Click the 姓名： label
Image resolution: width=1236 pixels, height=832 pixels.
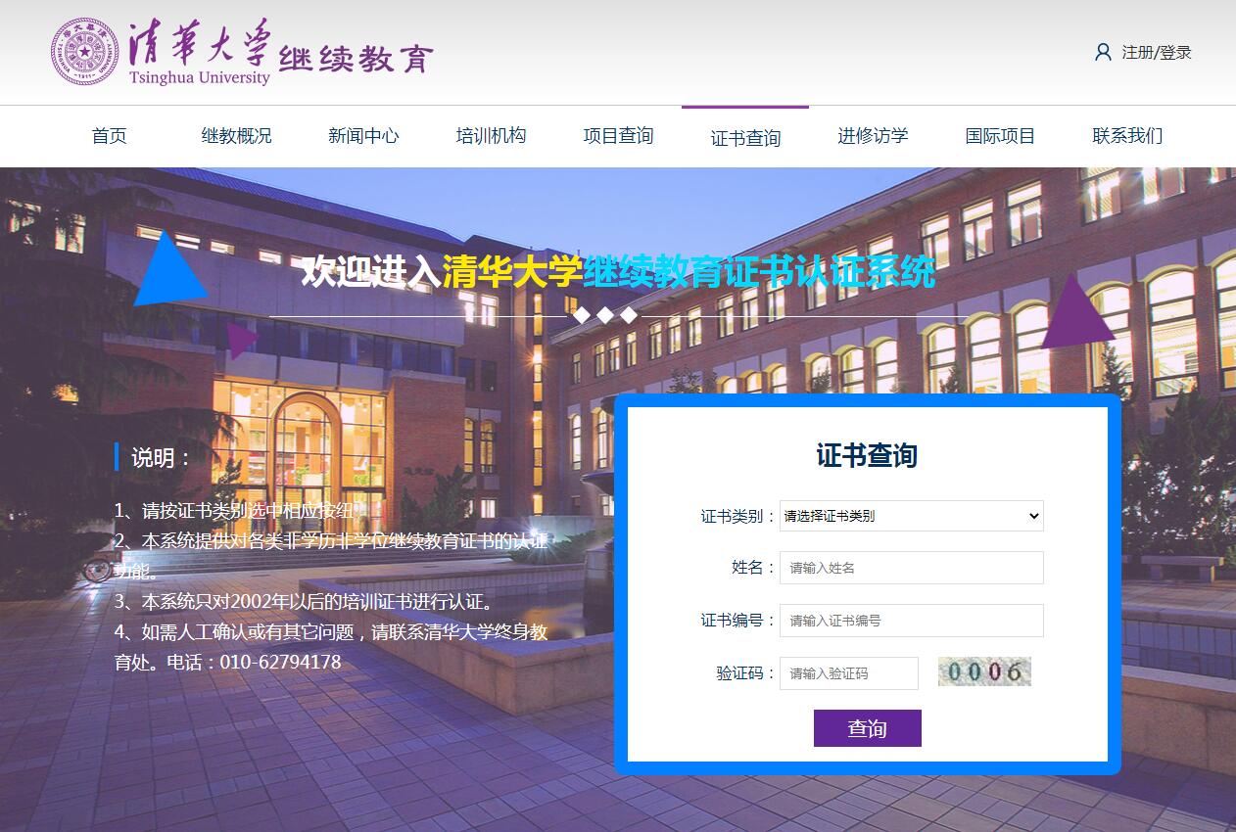(754, 568)
